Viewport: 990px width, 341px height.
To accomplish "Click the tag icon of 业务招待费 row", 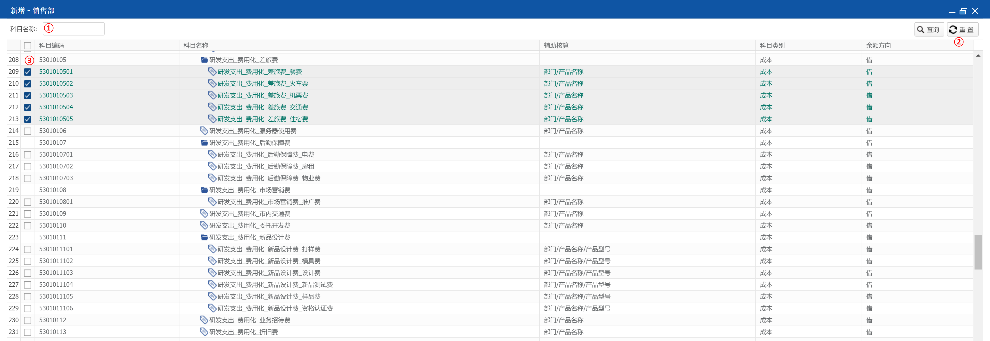I will pyautogui.click(x=204, y=320).
